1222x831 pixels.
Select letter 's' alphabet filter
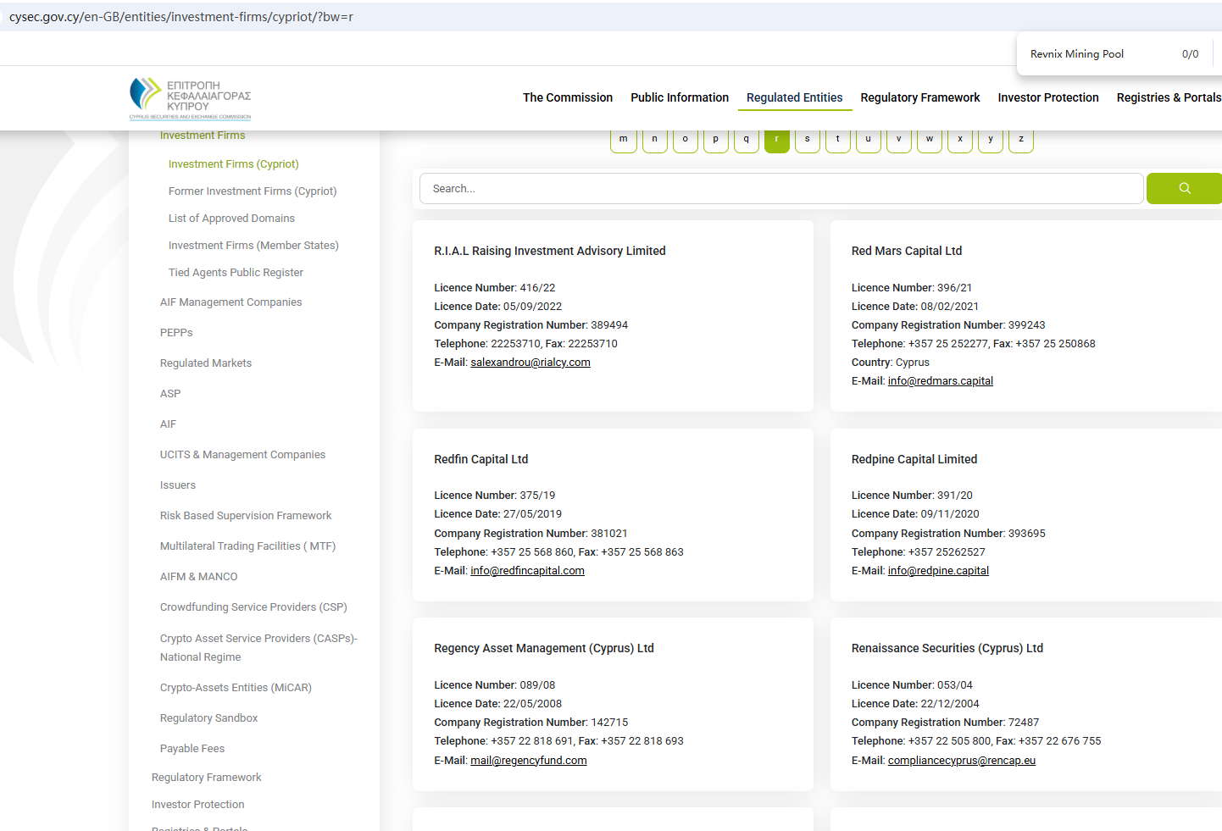[x=807, y=140]
